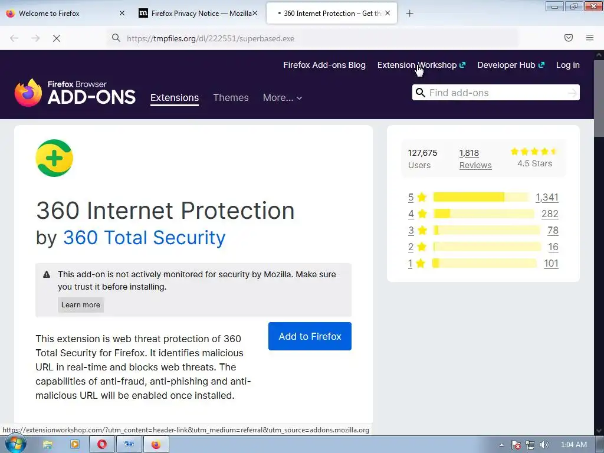Click the volume speaker tray icon

click(544, 445)
